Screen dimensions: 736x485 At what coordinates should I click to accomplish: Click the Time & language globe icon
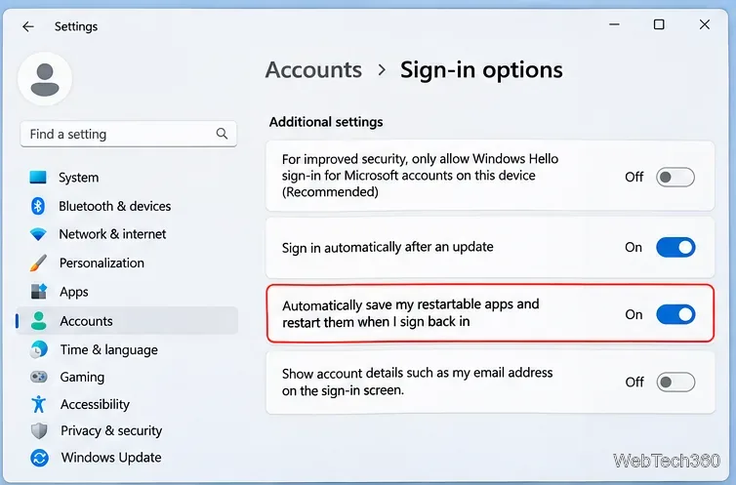click(x=39, y=349)
